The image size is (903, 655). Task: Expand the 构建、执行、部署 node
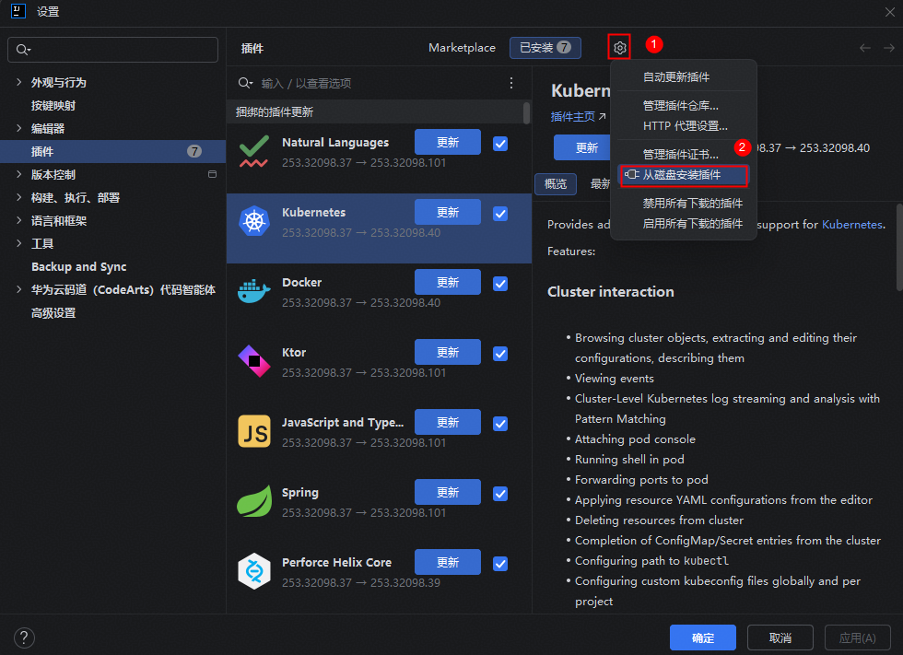(x=19, y=197)
